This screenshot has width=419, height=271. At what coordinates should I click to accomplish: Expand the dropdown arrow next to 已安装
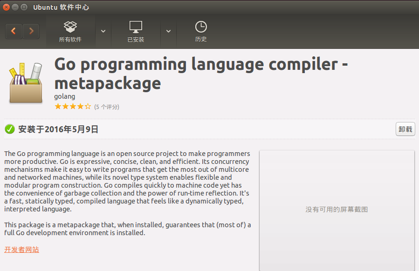tap(168, 31)
